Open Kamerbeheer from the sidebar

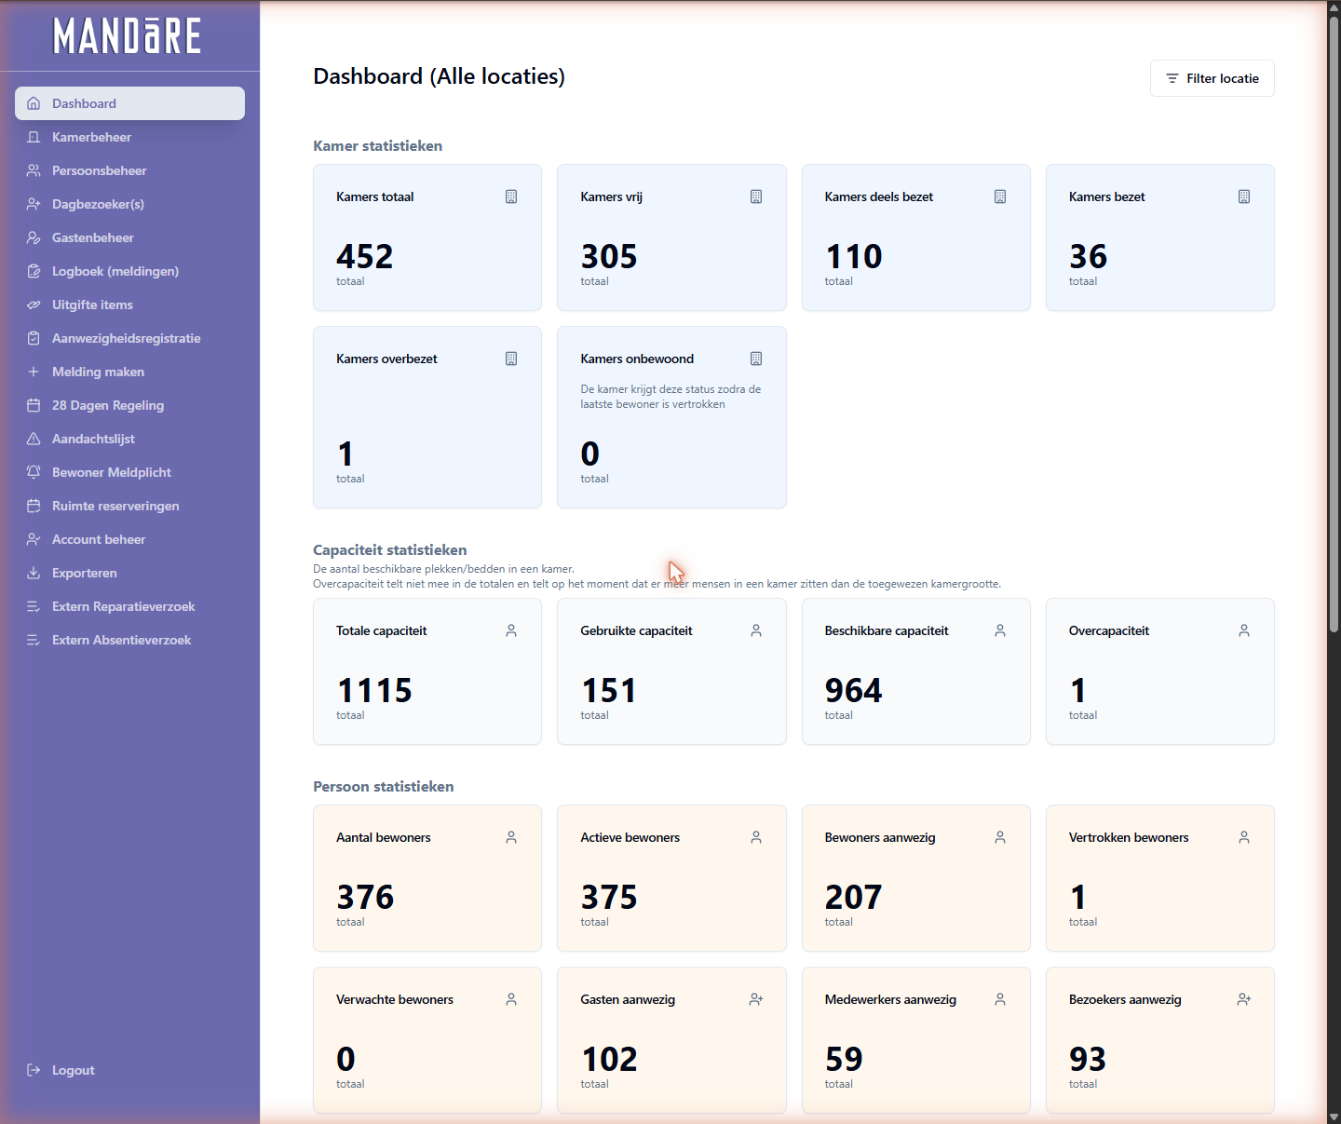click(x=129, y=137)
